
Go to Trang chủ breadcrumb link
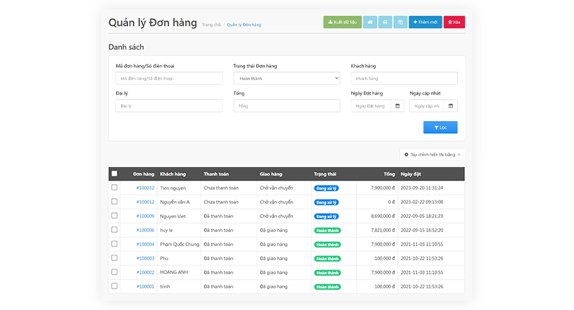(211, 25)
